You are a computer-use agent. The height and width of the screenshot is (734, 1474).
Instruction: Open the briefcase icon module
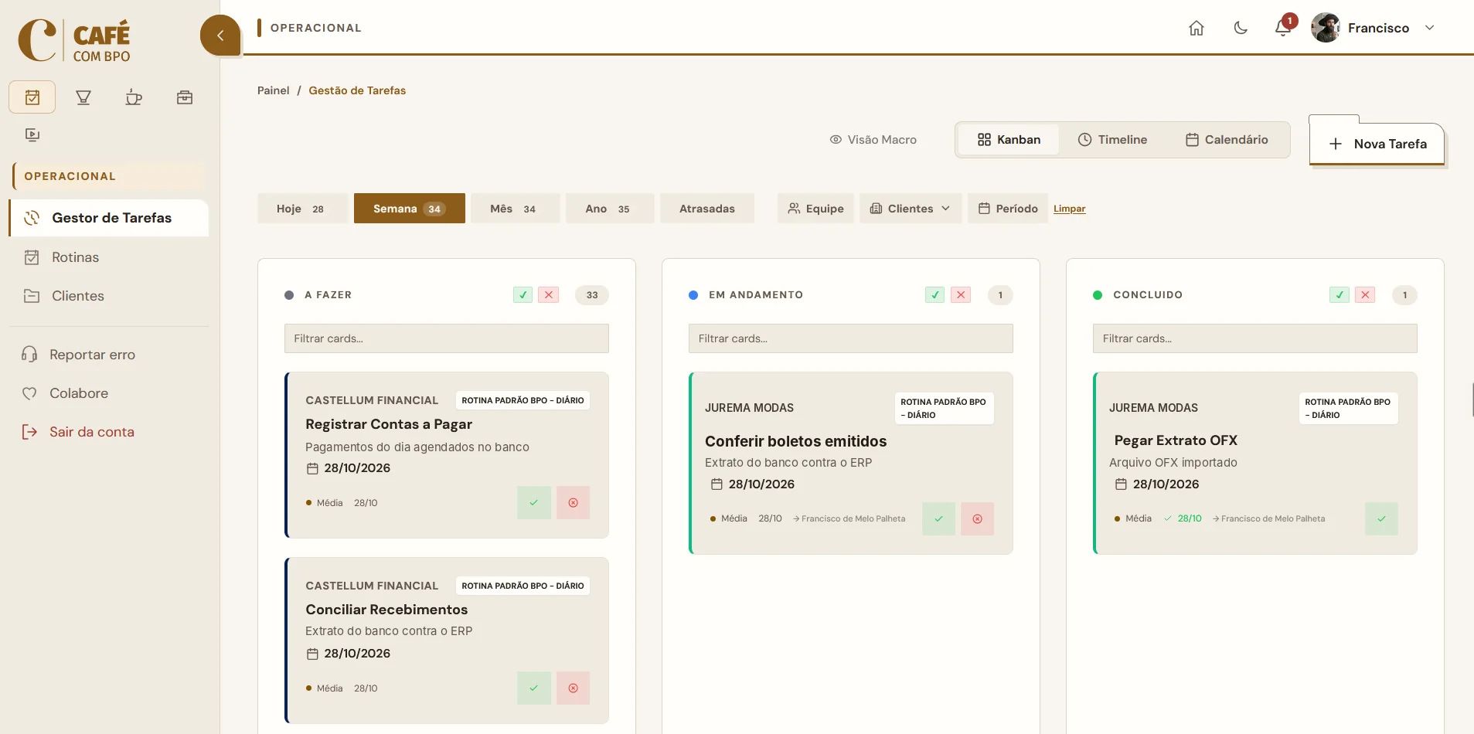(x=185, y=97)
